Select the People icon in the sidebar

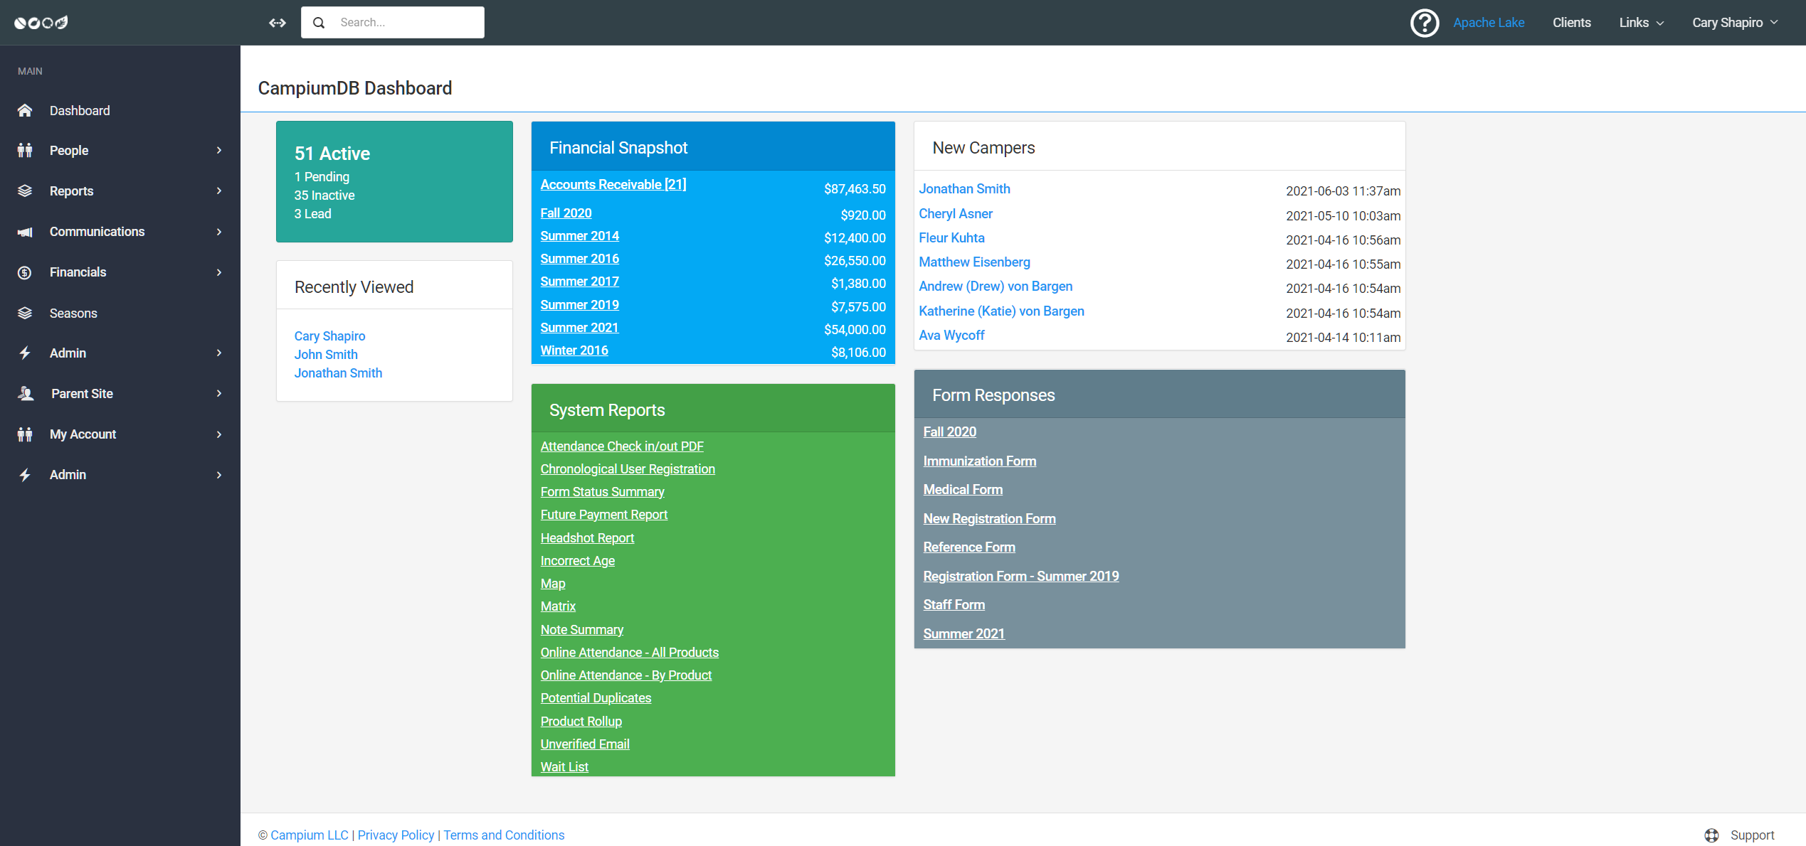pos(25,150)
